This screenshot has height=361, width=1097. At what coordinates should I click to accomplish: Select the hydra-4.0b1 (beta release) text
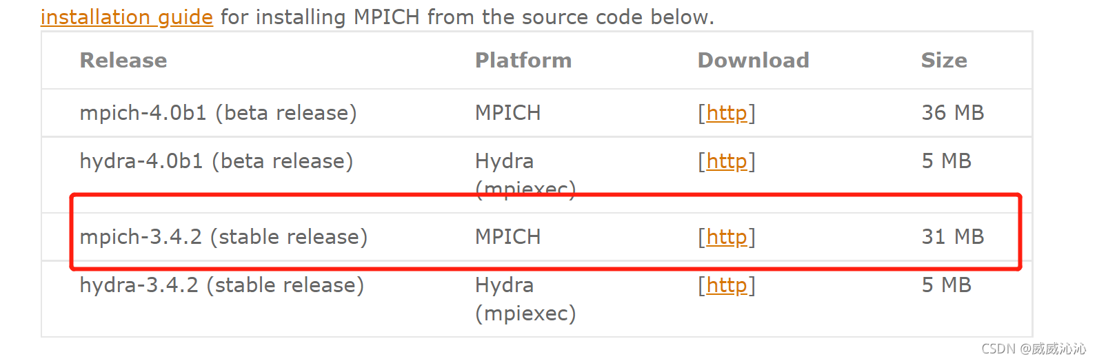pos(216,161)
